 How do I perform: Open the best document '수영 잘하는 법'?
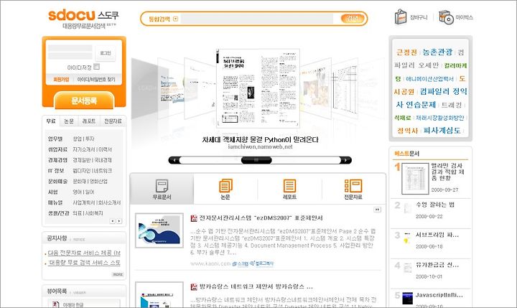pos(435,205)
